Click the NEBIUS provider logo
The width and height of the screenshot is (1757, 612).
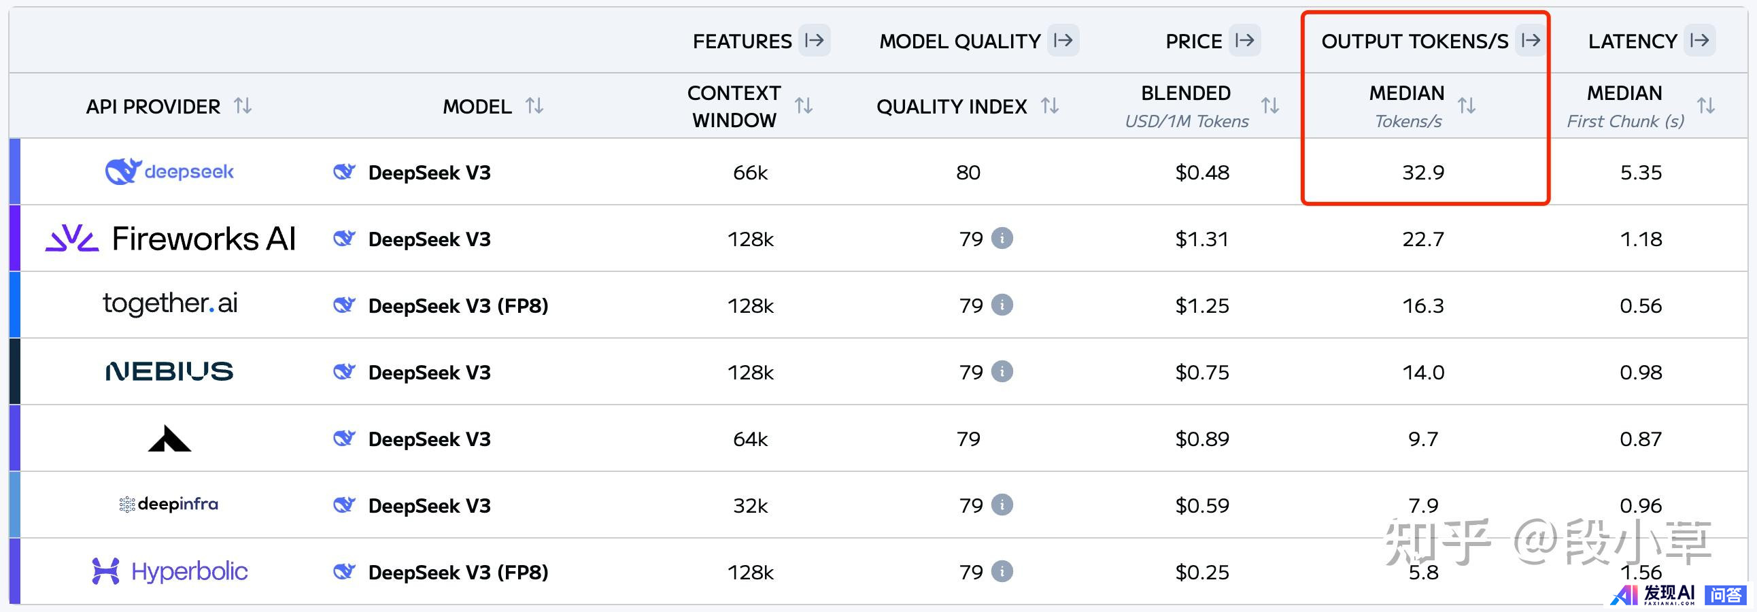click(x=169, y=371)
